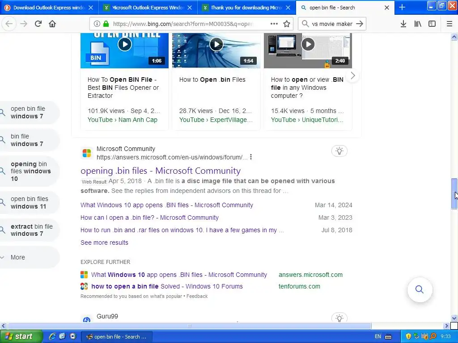Viewport: 458px width, 343px height.
Task: Click the forward navigation arrow
Action: tap(24, 24)
